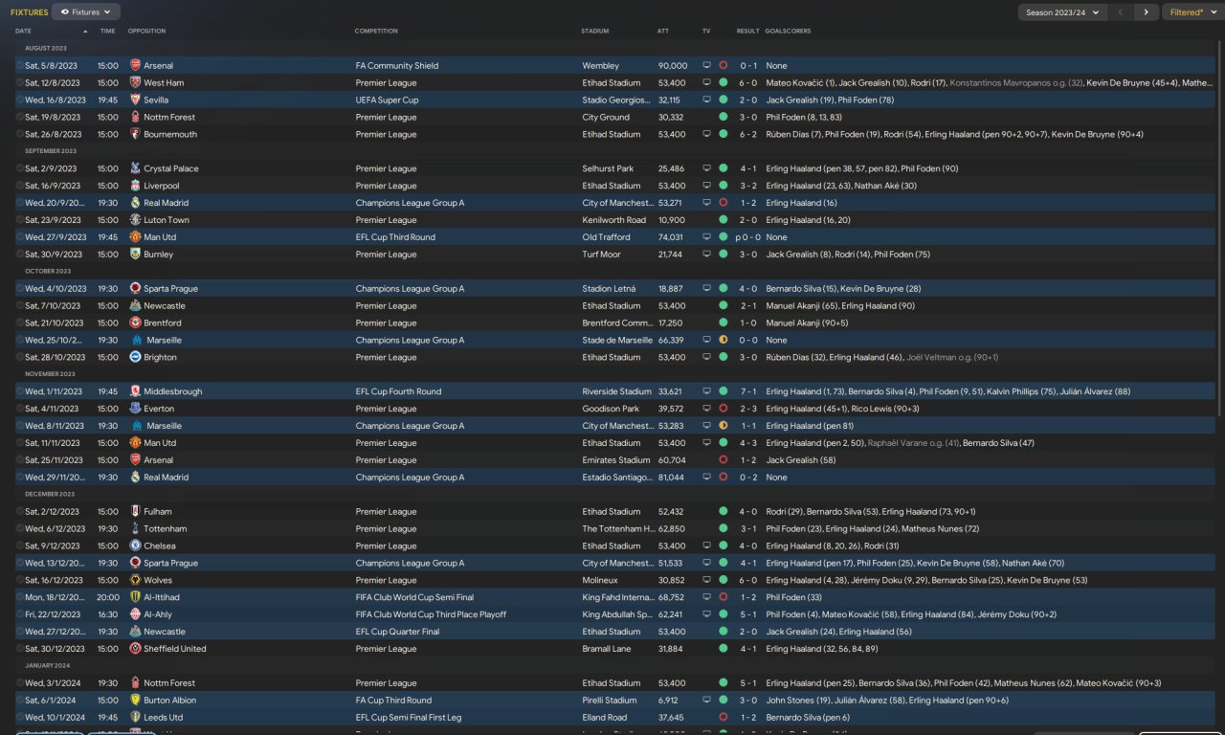Tick the selection circle on the Chelsea row

point(19,546)
